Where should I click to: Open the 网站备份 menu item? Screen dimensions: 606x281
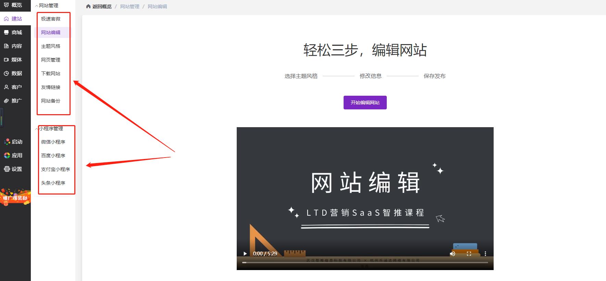[x=51, y=101]
